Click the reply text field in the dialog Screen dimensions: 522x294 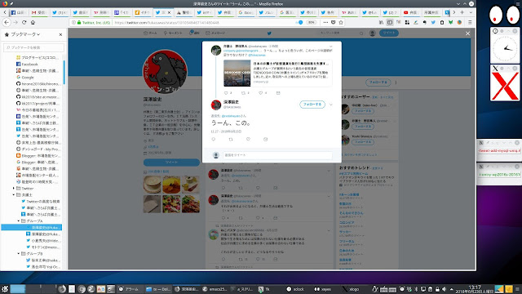pyautogui.click(x=277, y=155)
